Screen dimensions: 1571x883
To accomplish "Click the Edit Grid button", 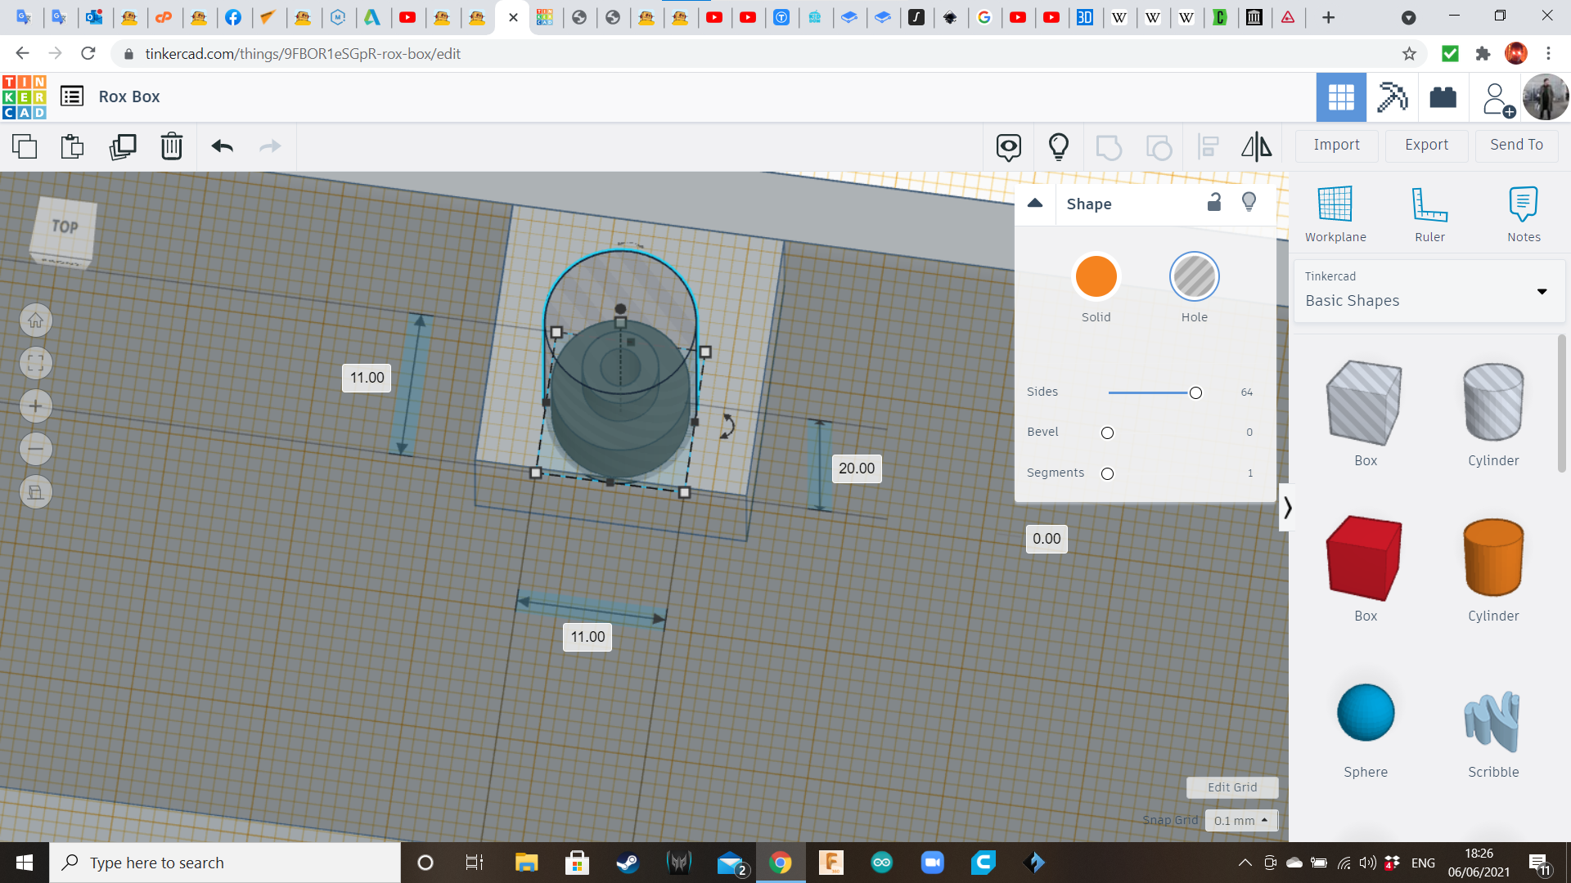I will pos(1231,787).
